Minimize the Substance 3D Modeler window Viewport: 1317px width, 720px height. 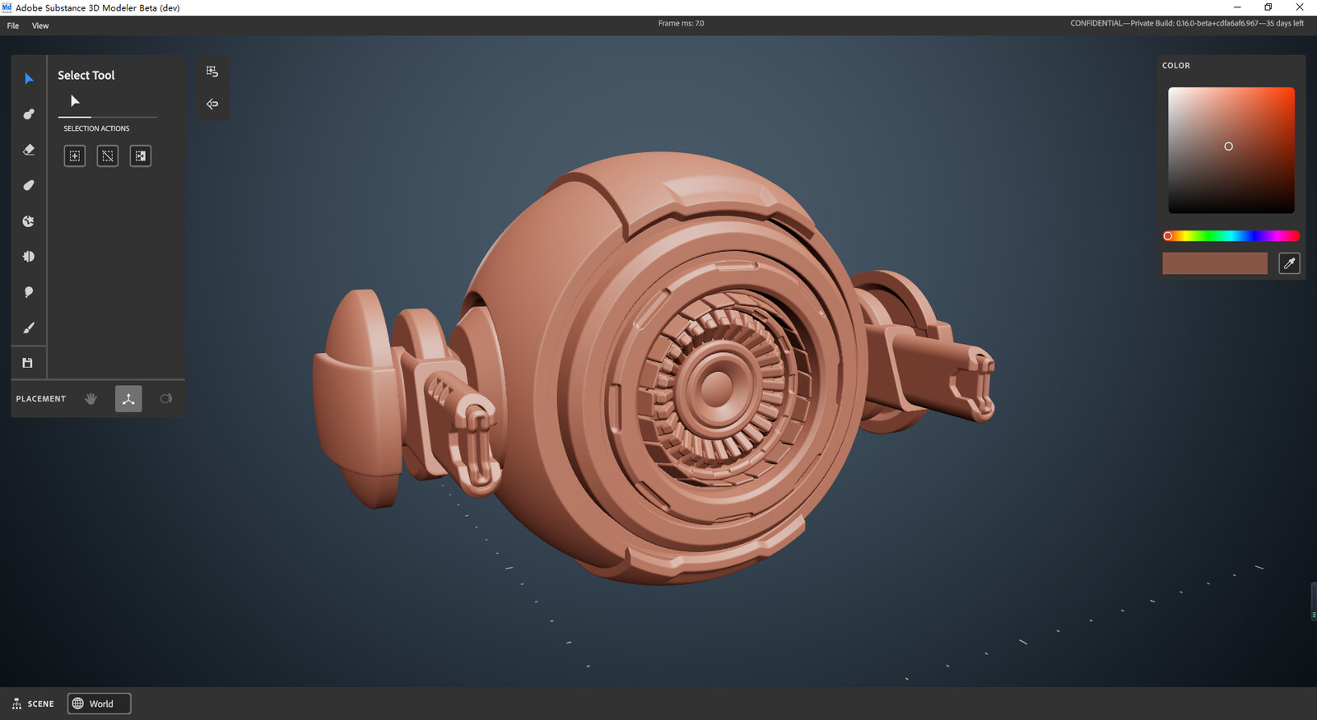tap(1237, 7)
